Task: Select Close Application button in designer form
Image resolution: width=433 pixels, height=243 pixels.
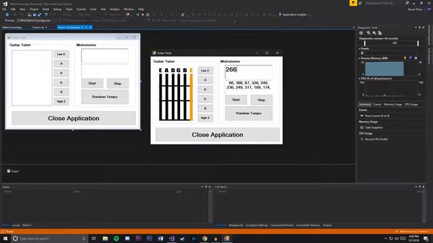Action: click(74, 118)
